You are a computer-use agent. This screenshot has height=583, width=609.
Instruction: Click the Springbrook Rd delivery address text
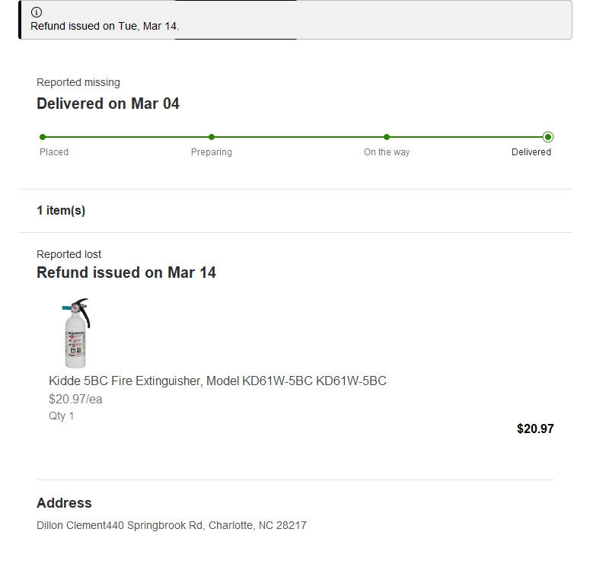pyautogui.click(x=171, y=525)
